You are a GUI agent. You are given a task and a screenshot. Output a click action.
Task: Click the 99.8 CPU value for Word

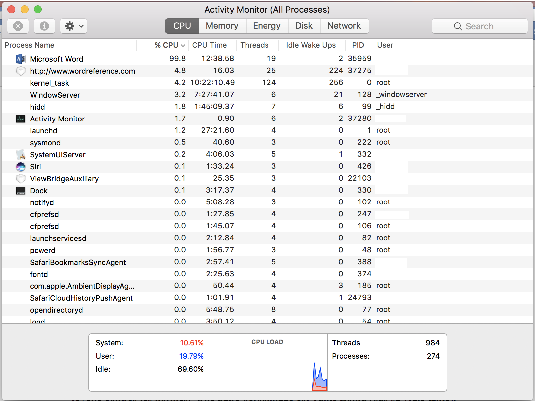[x=177, y=59]
